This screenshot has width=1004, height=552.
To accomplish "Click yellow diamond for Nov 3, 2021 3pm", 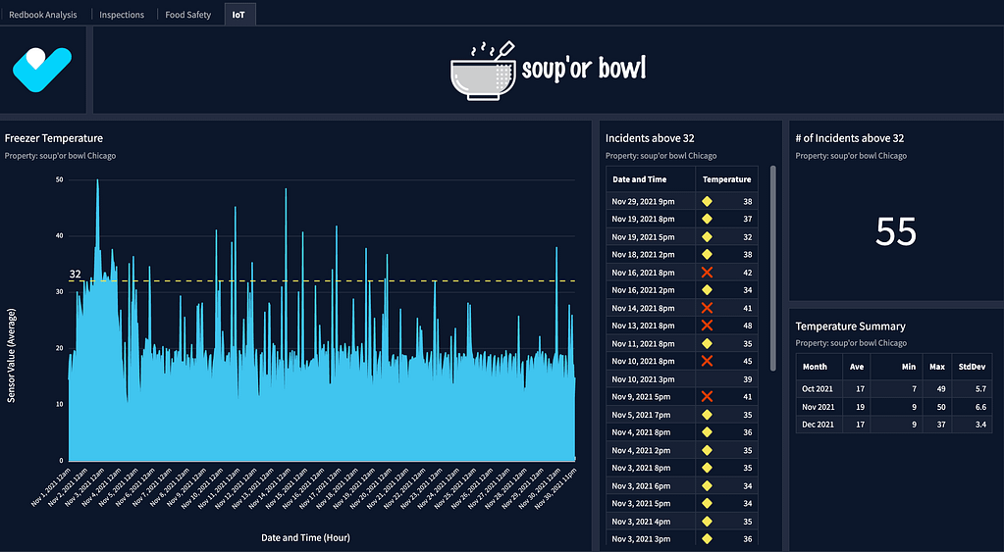I will tap(707, 538).
